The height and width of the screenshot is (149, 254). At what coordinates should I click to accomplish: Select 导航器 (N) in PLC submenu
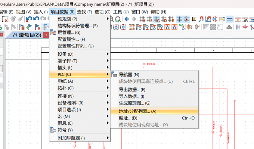(x=154, y=75)
